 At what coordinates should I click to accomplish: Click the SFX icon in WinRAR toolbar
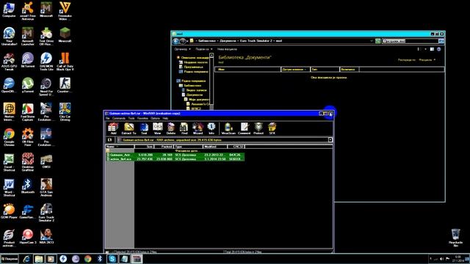pyautogui.click(x=272, y=128)
